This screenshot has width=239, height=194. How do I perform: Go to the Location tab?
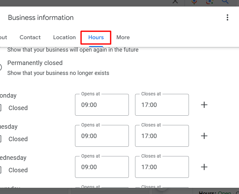click(x=64, y=37)
